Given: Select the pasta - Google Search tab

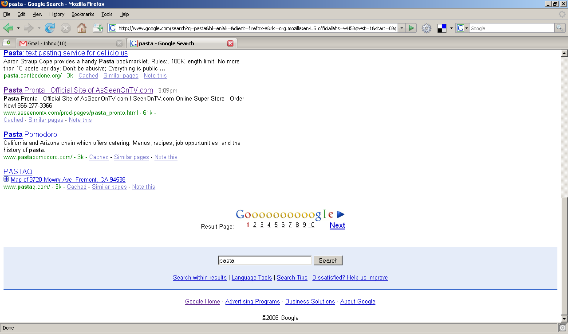Looking at the screenshot, I should 182,43.
